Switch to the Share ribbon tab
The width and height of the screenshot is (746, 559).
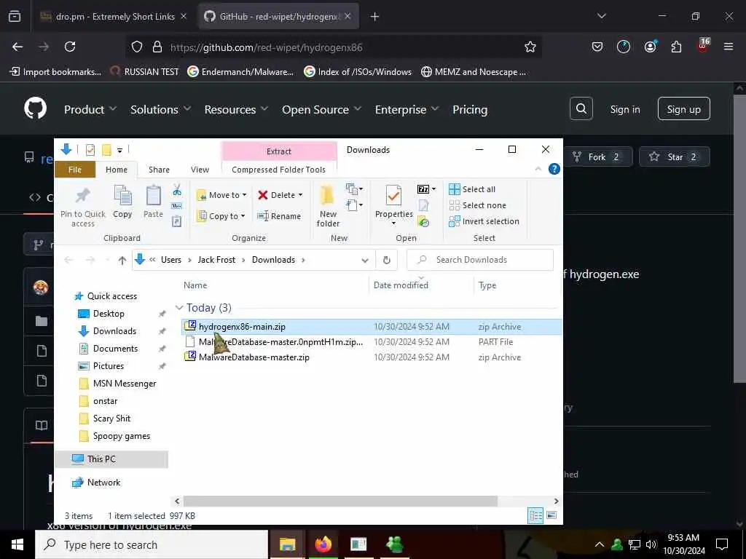click(x=159, y=170)
